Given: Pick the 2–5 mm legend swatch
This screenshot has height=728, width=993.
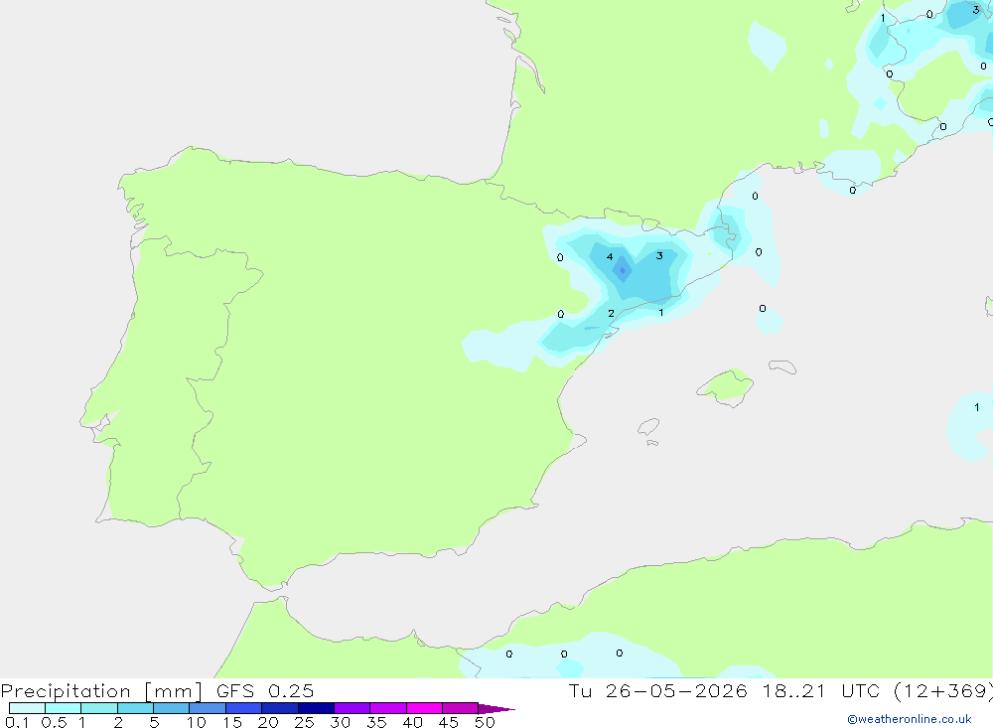Looking at the screenshot, I should click(135, 708).
